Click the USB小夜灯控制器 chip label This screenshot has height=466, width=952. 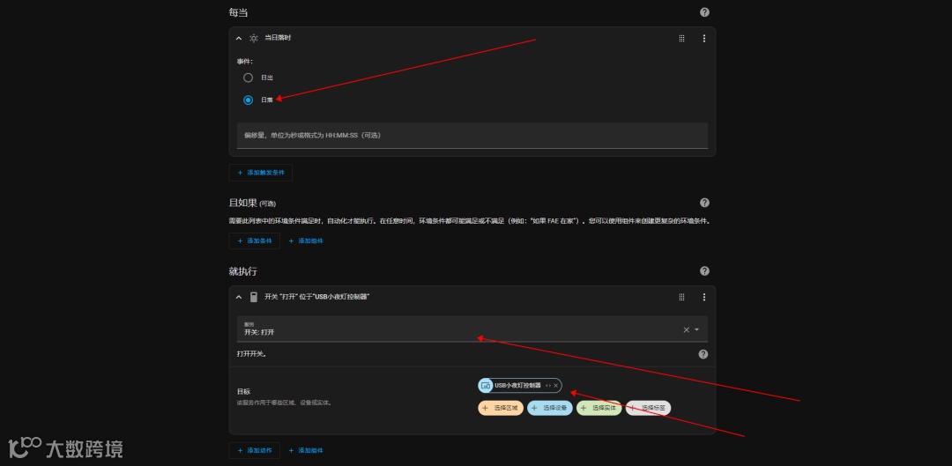click(x=517, y=385)
